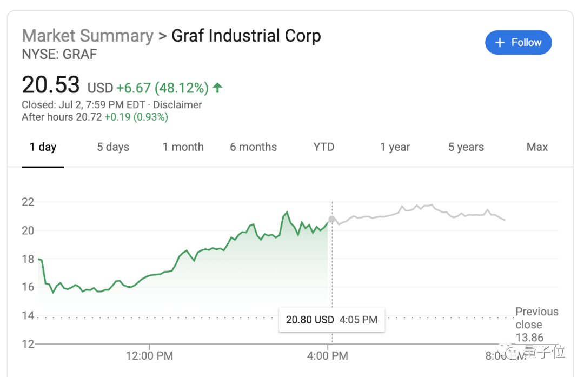This screenshot has width=584, height=377.
Task: Show the 1 month chart range
Action: click(183, 147)
